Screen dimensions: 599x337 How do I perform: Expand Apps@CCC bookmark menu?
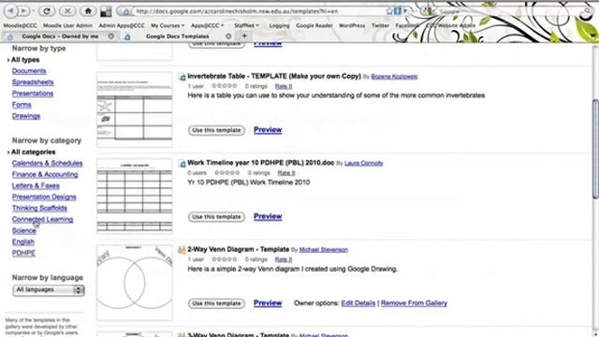pos(208,25)
